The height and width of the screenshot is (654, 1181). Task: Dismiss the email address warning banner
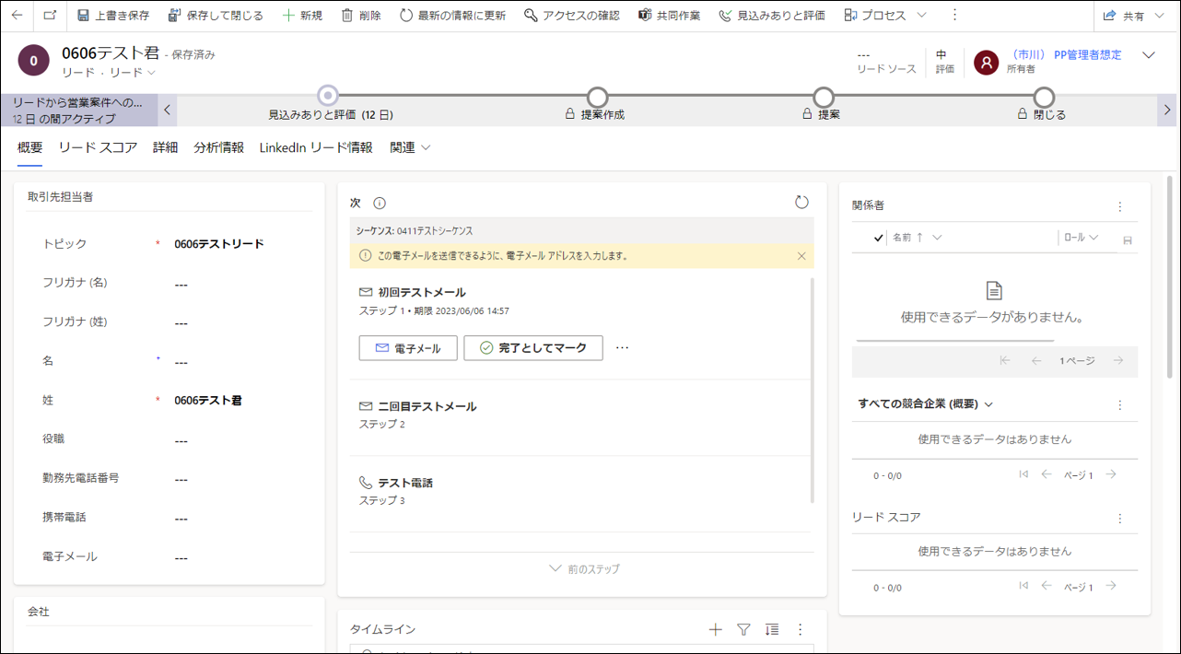tap(801, 256)
